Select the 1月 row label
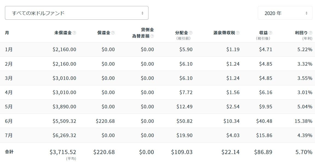 pyautogui.click(x=9, y=50)
